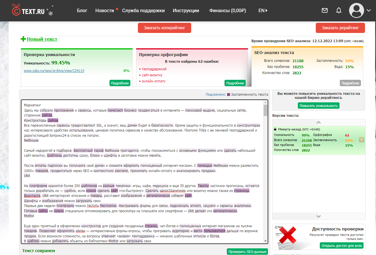Open Финансы (0,00₽) in the header
The image size is (376, 255).
228,10
